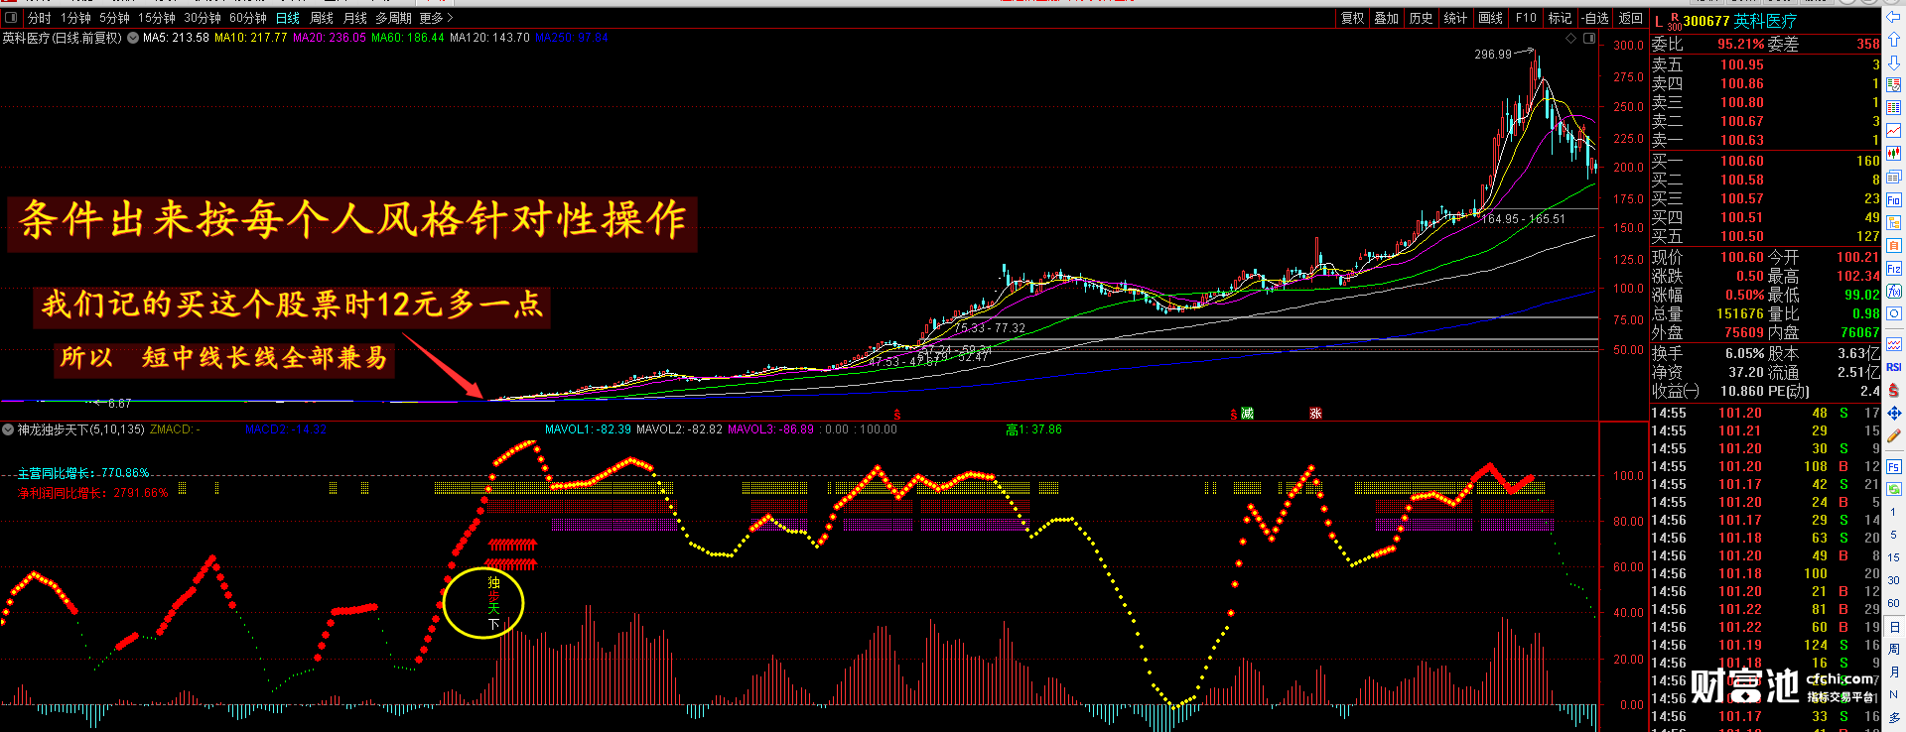This screenshot has height=732, width=1906.
Task: Click the RSI indicator icon
Action: (1894, 367)
